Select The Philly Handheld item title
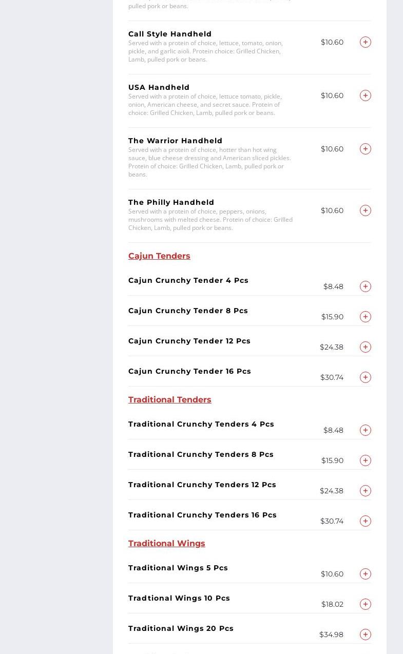This screenshot has height=654, width=403. pos(171,202)
